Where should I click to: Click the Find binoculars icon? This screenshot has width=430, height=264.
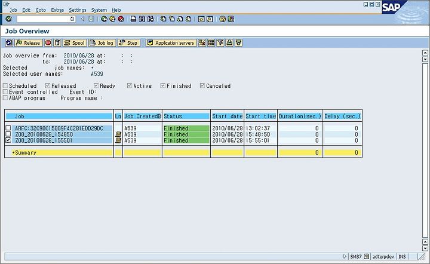pos(142,19)
